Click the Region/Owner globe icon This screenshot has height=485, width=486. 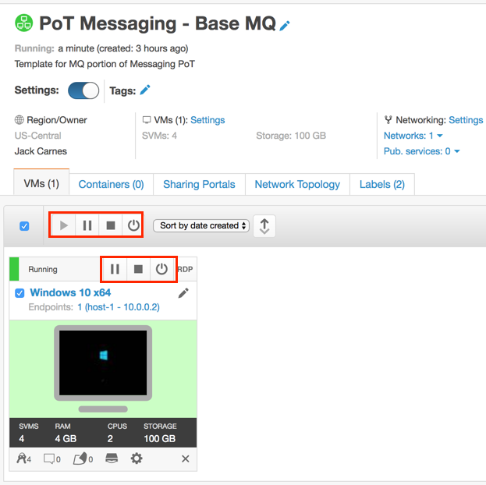coord(20,119)
